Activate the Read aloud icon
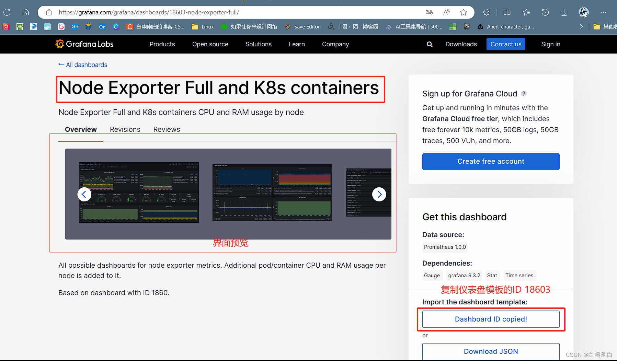Screen dimensions: 617x361 [x=446, y=12]
